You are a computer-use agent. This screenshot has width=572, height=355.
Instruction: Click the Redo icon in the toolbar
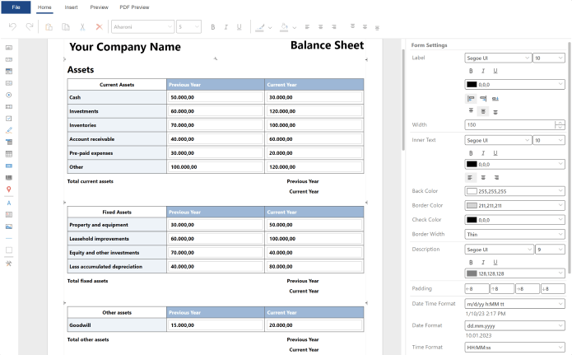(x=30, y=27)
